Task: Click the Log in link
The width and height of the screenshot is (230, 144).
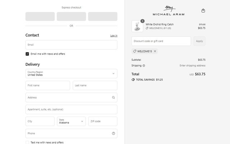Action: click(x=114, y=36)
